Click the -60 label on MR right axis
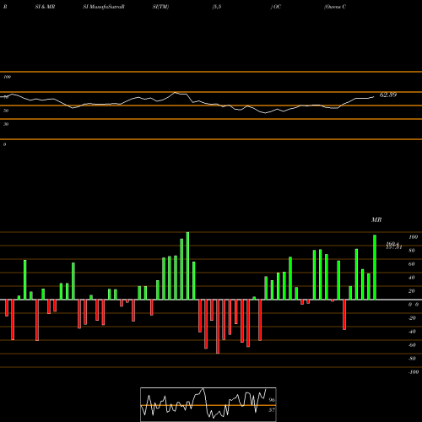The height and width of the screenshot is (422, 422). click(x=412, y=345)
